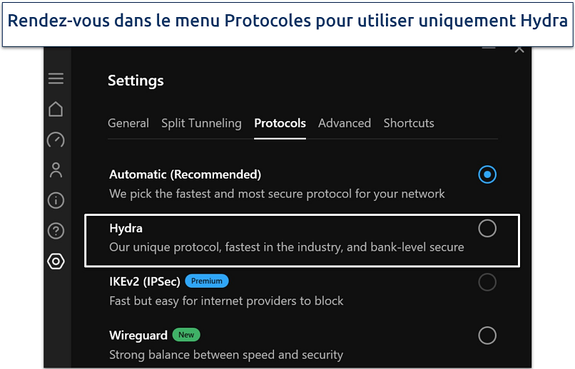Open the Split Tunneling tab
Image resolution: width=575 pixels, height=369 pixels.
tap(201, 123)
